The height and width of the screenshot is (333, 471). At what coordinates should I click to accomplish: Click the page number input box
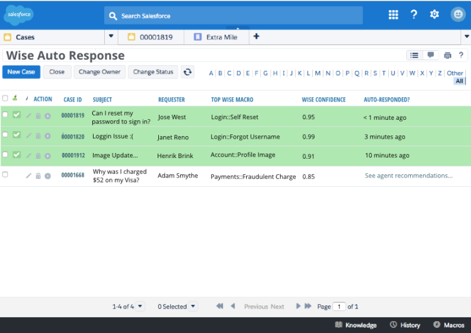pyautogui.click(x=339, y=307)
